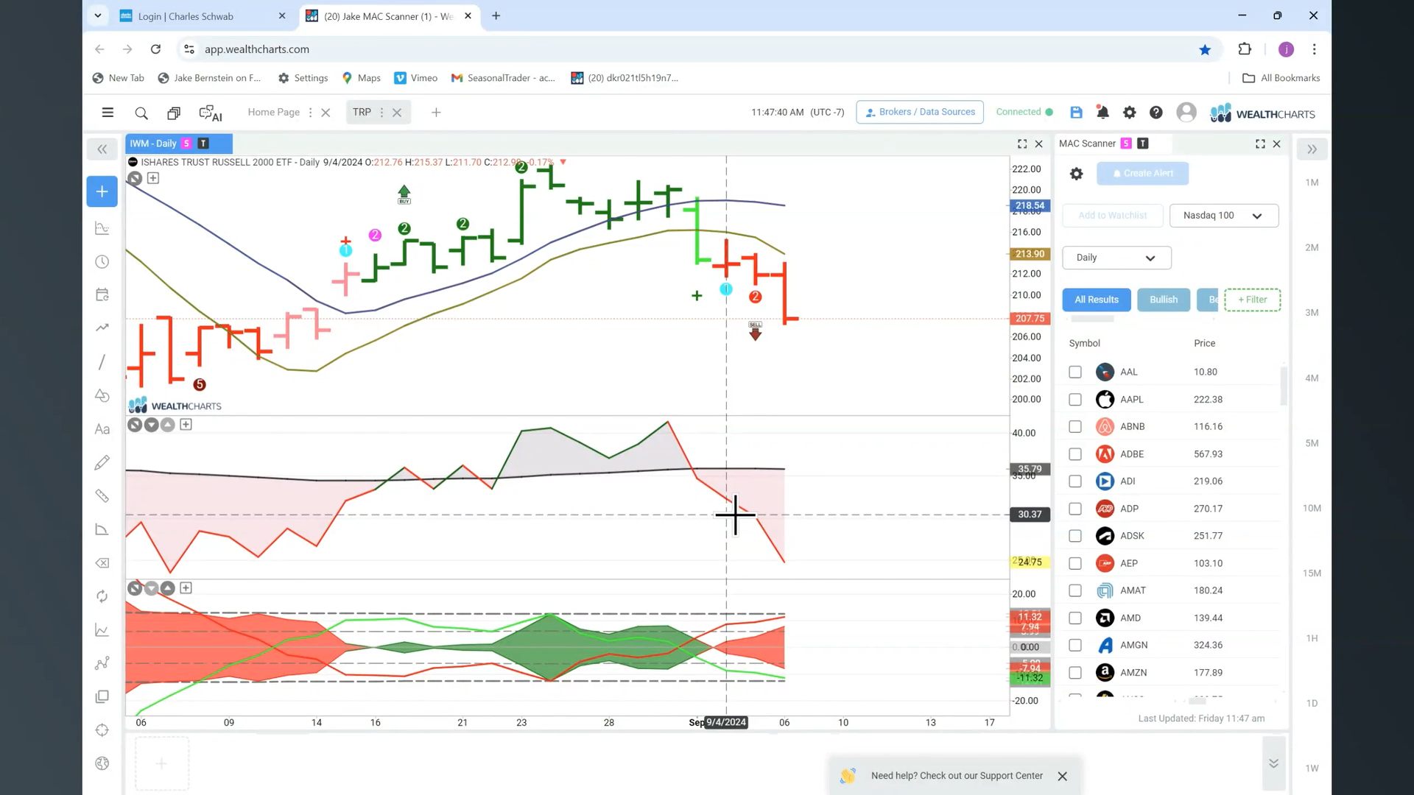This screenshot has width=1414, height=795.
Task: Select the 1M timeframe in right bar
Action: click(x=1312, y=183)
